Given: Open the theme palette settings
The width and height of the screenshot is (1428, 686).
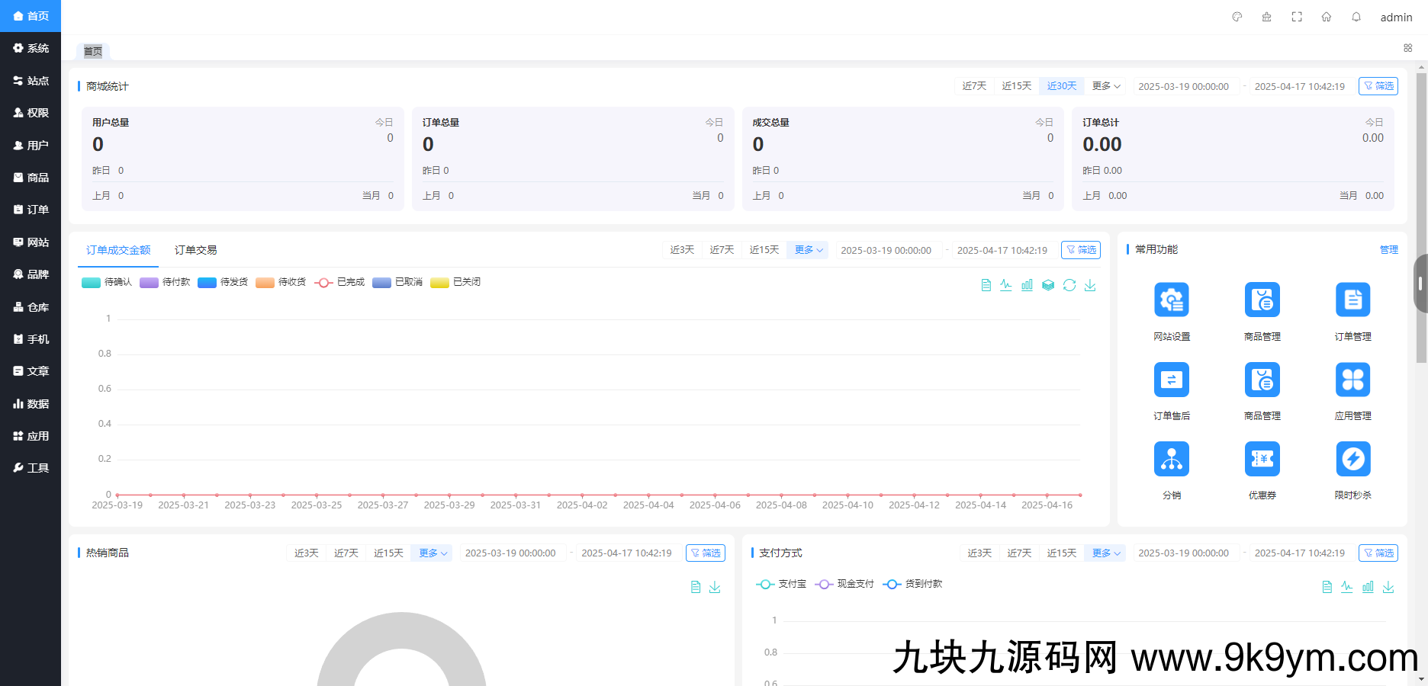Looking at the screenshot, I should coord(1237,17).
